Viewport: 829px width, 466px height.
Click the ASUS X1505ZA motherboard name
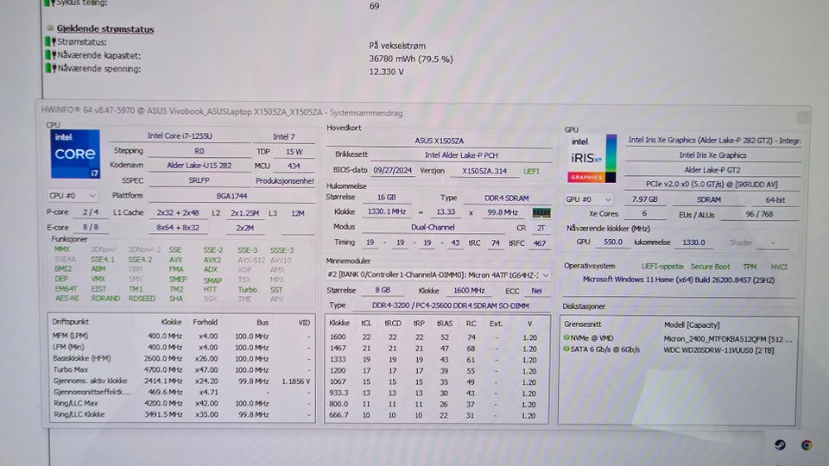pyautogui.click(x=439, y=141)
